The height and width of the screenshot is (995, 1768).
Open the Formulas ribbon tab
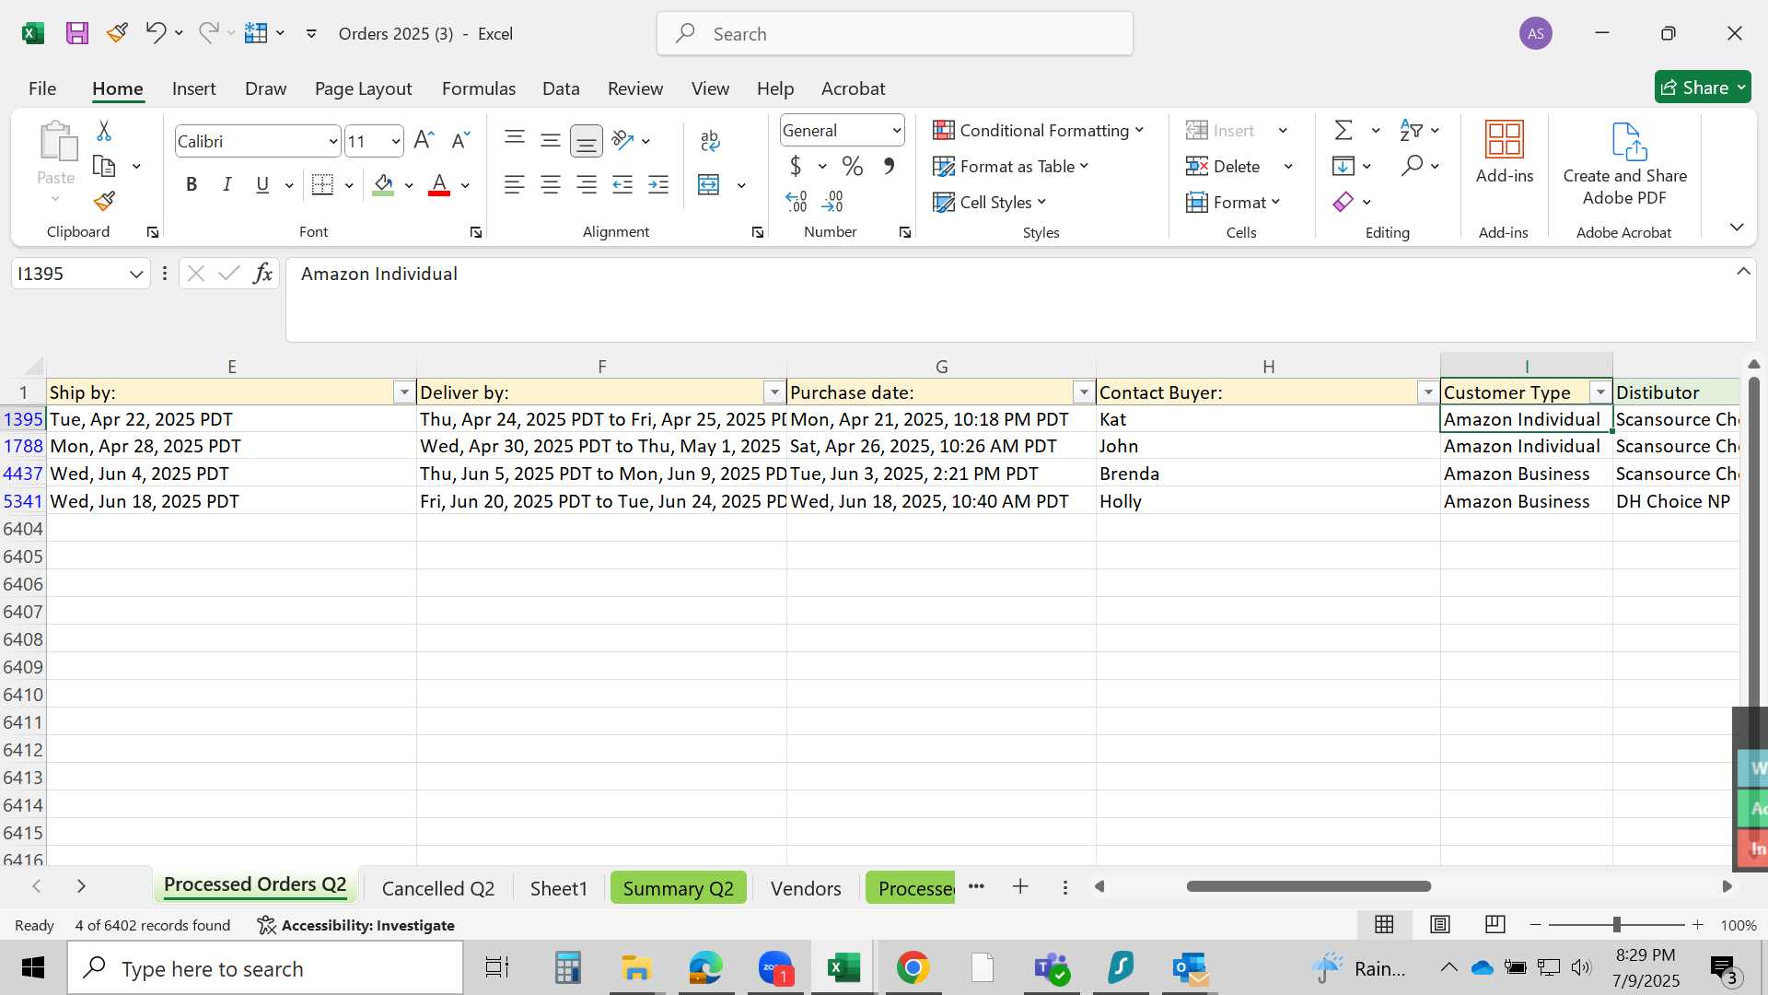click(x=479, y=88)
